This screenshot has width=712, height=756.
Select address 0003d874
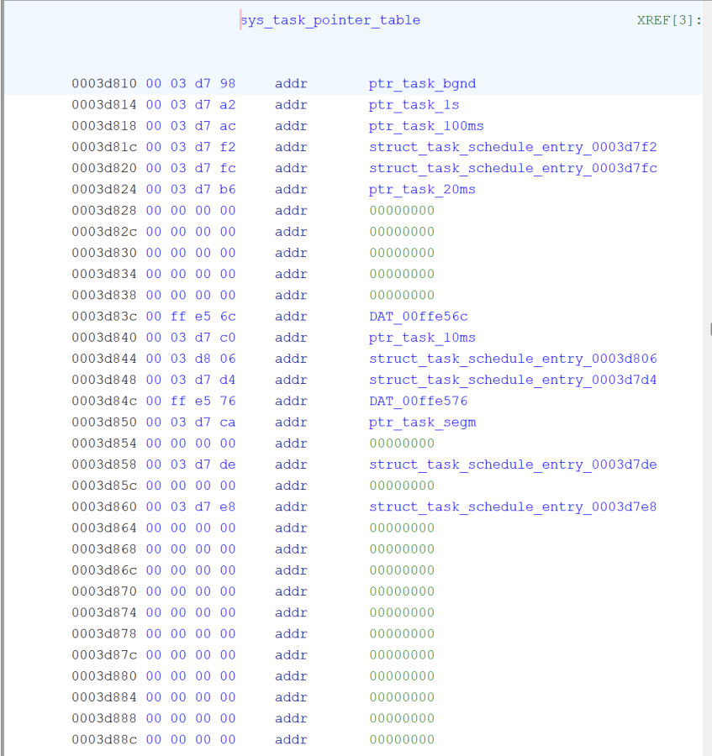104,613
